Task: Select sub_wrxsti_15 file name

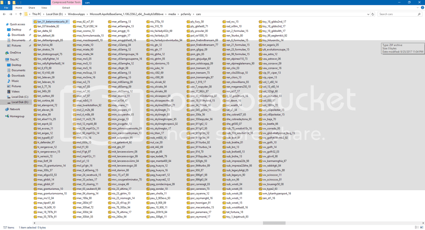Action: tap(234, 203)
